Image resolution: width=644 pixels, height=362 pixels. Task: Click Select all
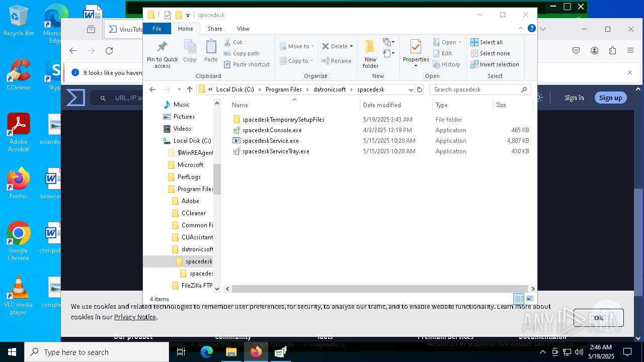pos(487,42)
